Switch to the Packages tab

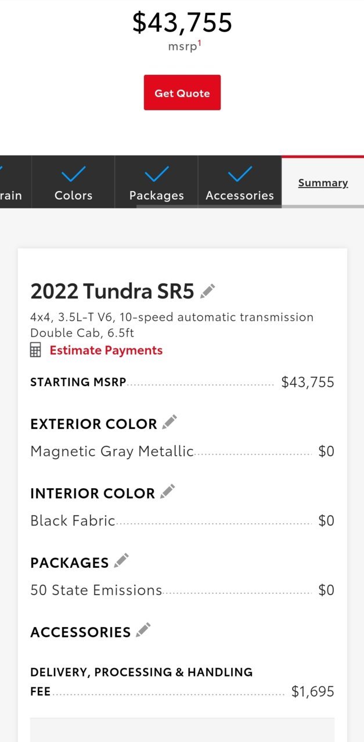157,182
